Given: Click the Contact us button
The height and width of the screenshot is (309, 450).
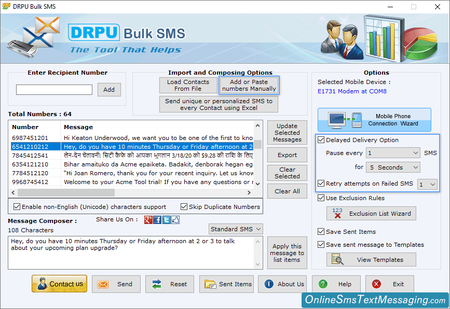Looking at the screenshot, I should click(x=59, y=284).
